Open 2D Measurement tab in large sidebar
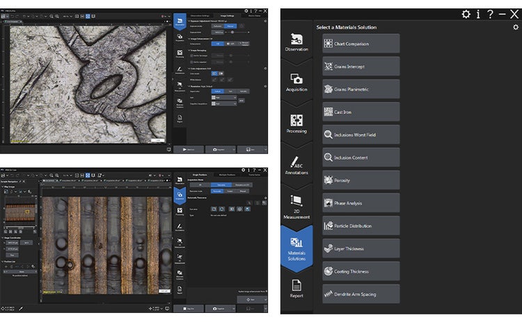Screen dimensions: 522x322 click(x=296, y=204)
